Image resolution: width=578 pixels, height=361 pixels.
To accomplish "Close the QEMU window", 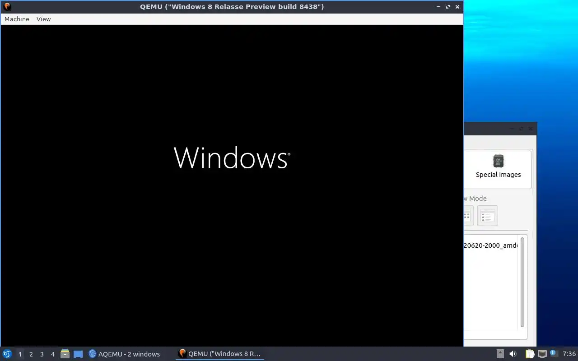I will 457,7.
